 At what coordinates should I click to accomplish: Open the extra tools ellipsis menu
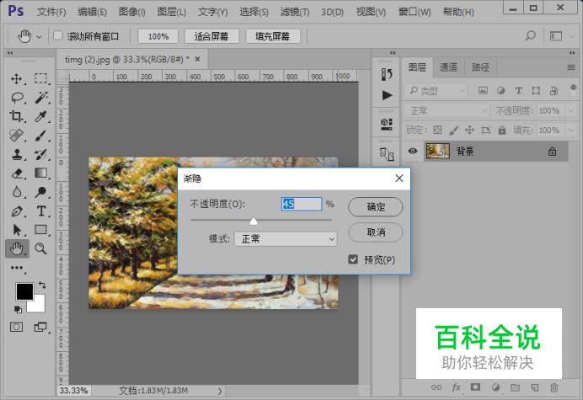tap(17, 268)
